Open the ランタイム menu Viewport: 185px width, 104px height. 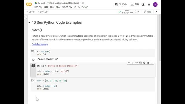pyautogui.click(x=67, y=7)
